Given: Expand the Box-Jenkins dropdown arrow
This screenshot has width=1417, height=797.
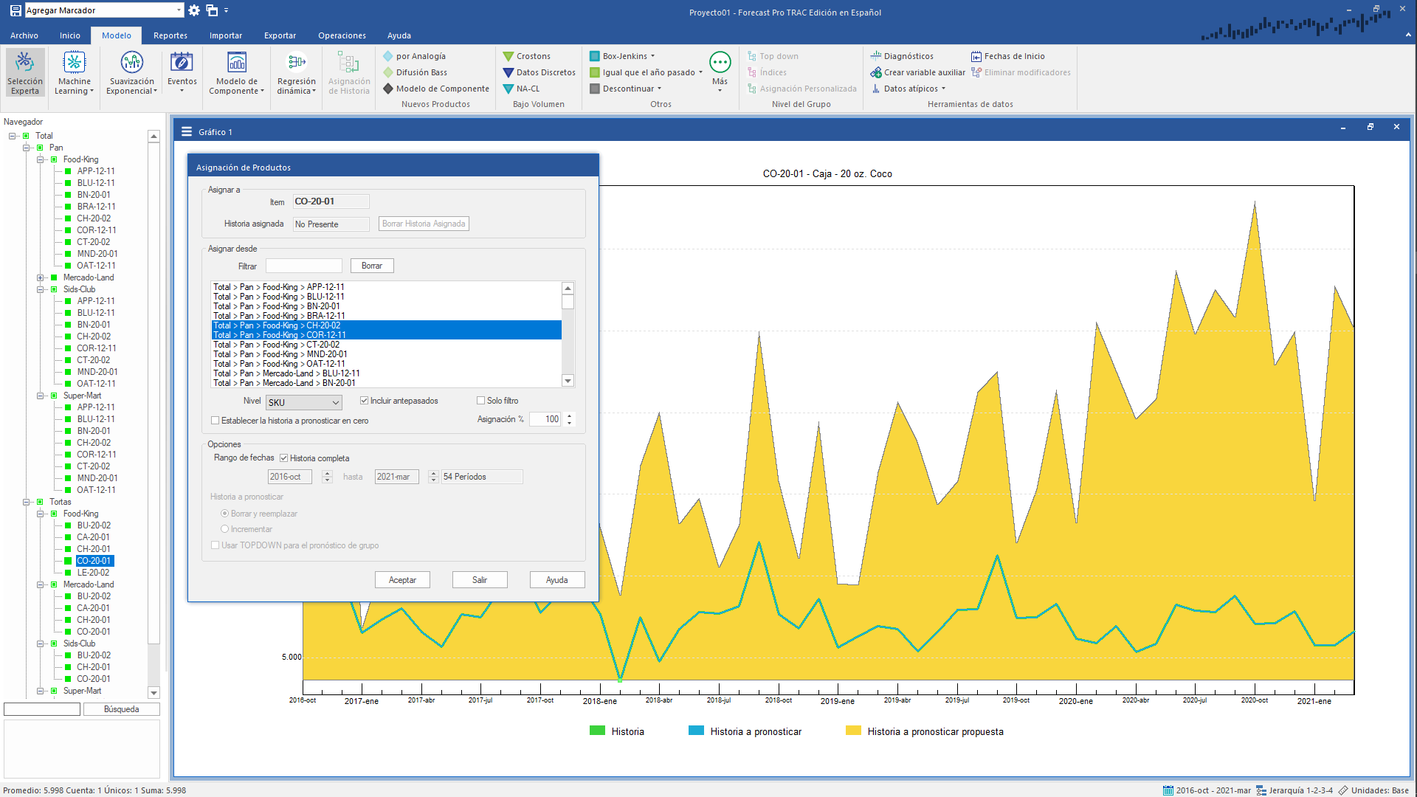Looking at the screenshot, I should (x=652, y=56).
